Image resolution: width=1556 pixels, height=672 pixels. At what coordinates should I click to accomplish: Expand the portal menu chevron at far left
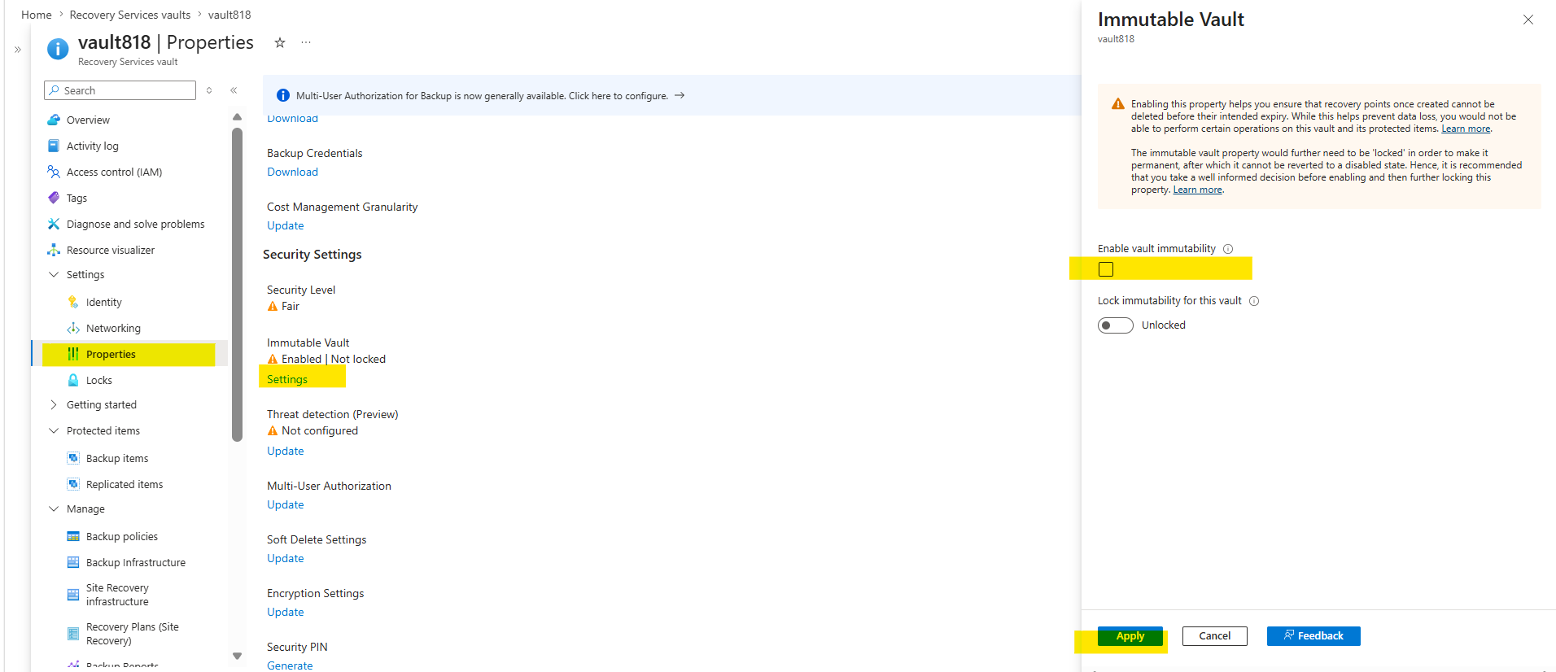(x=18, y=50)
